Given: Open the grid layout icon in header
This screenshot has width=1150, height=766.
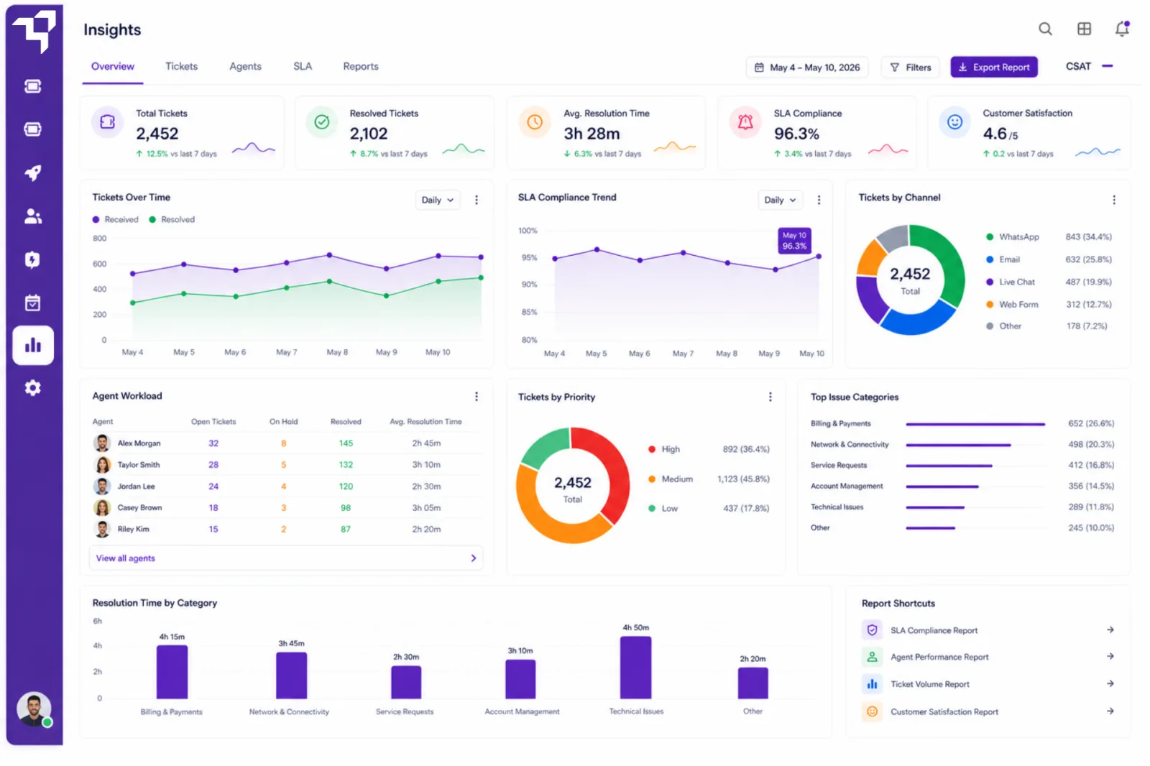Looking at the screenshot, I should (x=1084, y=29).
